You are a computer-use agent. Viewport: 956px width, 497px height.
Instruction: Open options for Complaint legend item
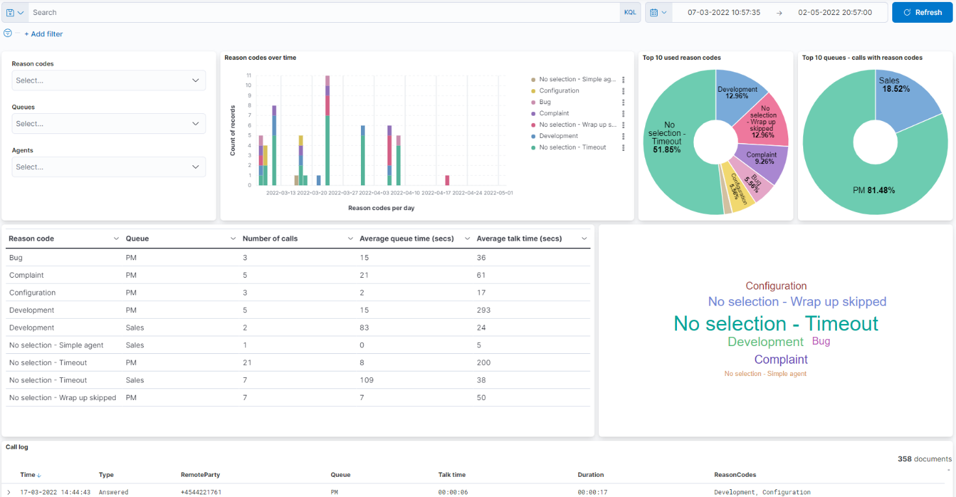pos(624,114)
